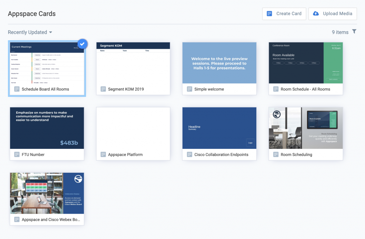This screenshot has height=239, width=365.
Task: Select the FTU Number card preview
Action: 47,128
